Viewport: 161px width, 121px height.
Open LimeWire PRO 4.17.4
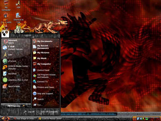tap(16, 80)
